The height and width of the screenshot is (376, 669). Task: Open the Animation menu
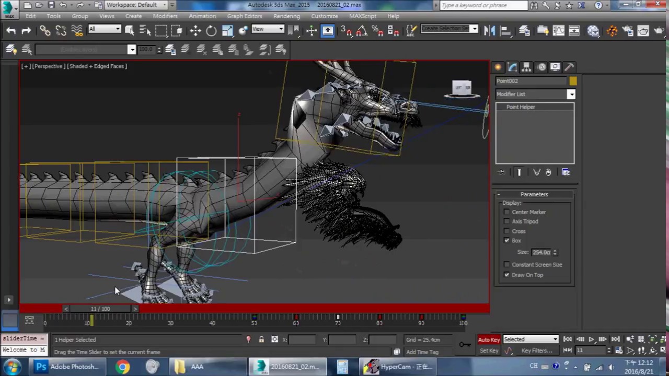pos(202,16)
